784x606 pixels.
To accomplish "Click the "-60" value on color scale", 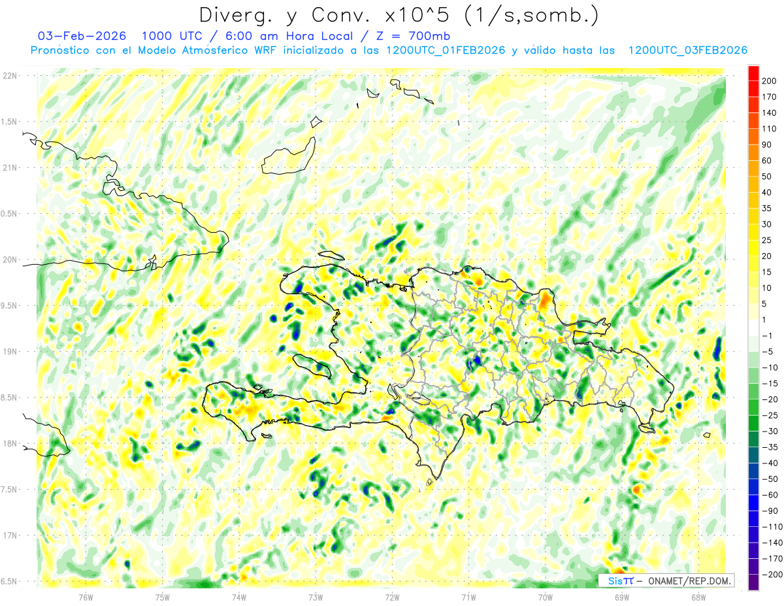I will pyautogui.click(x=769, y=495).
